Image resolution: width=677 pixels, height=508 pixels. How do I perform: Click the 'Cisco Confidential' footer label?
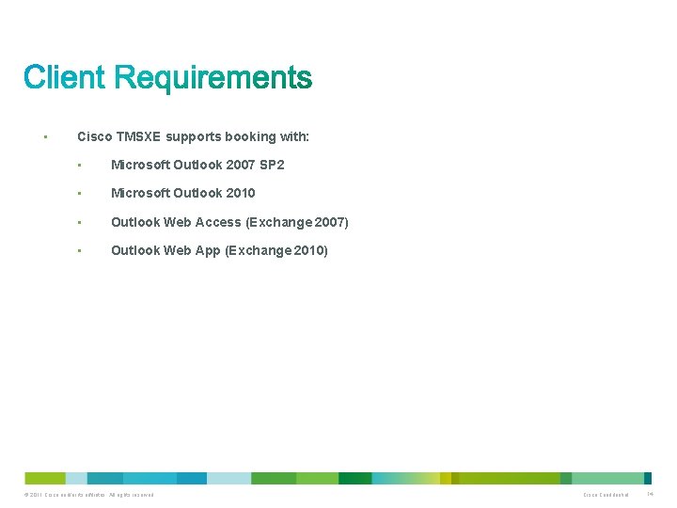[x=606, y=495]
